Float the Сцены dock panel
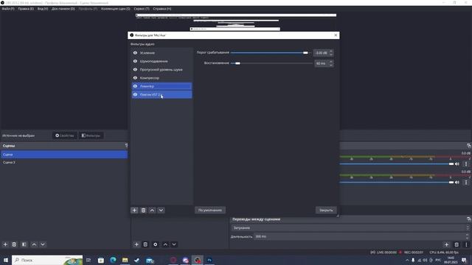 tap(126, 146)
